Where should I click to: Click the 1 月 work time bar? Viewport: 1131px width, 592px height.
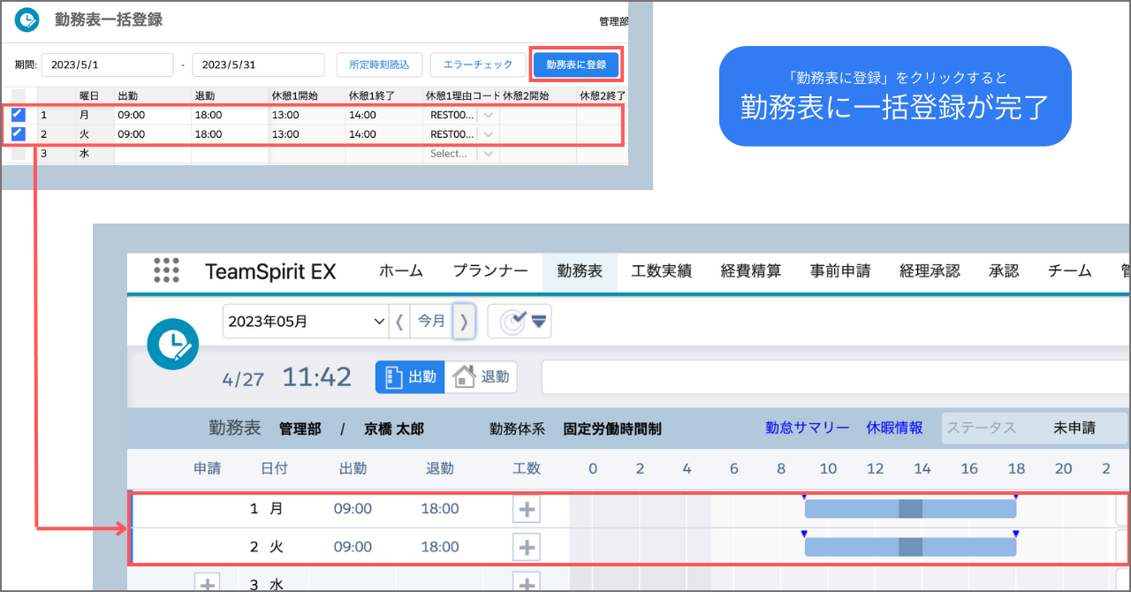coord(910,509)
